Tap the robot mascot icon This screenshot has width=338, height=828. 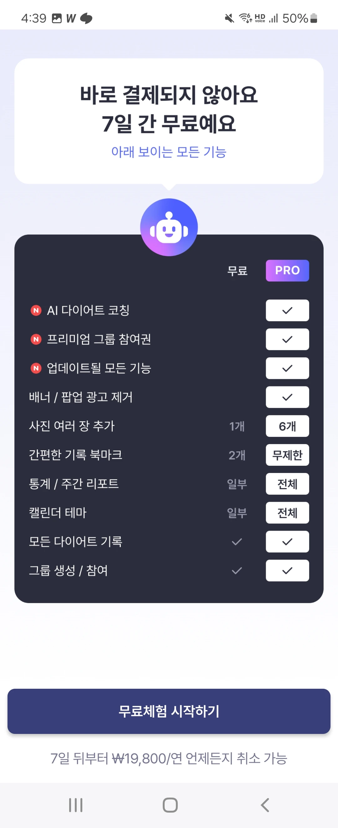(169, 227)
